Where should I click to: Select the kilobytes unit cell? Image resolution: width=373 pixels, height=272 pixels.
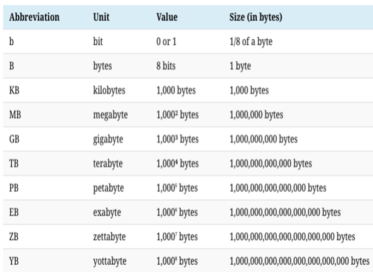(x=109, y=90)
